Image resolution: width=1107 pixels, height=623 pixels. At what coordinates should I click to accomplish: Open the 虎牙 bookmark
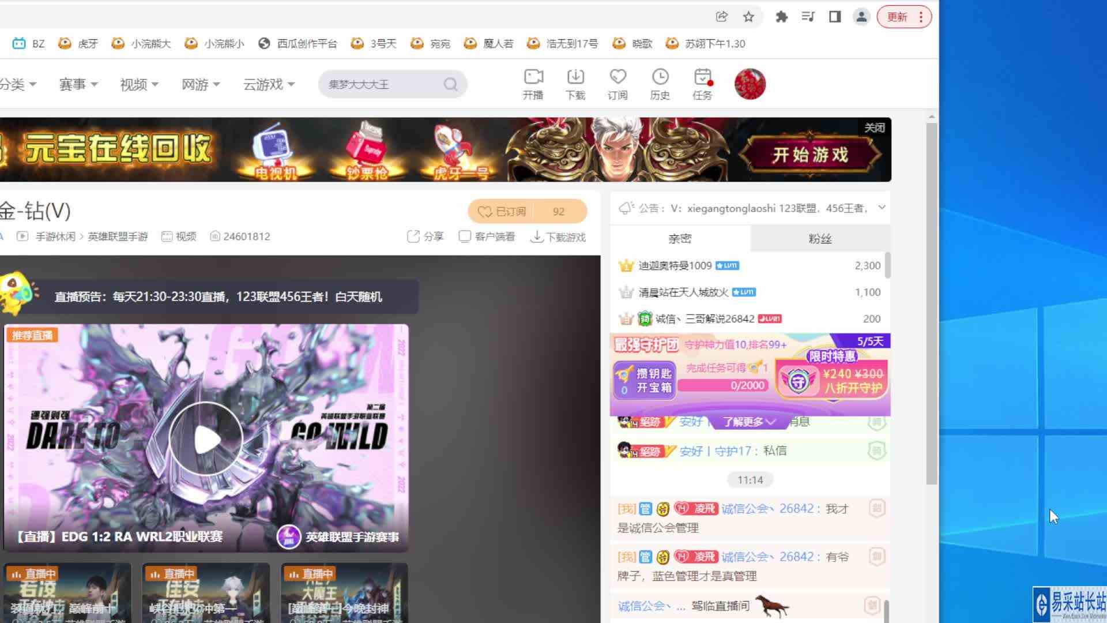pos(78,43)
